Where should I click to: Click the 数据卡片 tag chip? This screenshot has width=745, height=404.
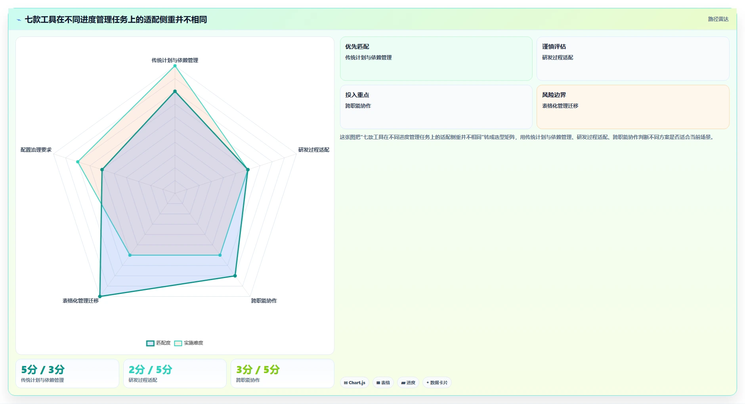coord(437,383)
